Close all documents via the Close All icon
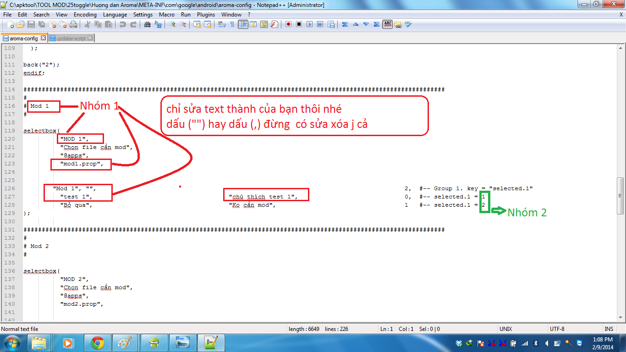The image size is (626, 352). click(63, 24)
